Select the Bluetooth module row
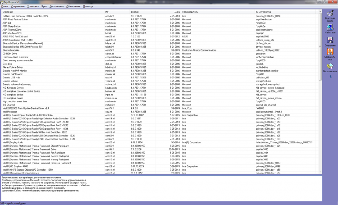The width and height of the screenshot is (338, 205). pyautogui.click(x=160, y=50)
